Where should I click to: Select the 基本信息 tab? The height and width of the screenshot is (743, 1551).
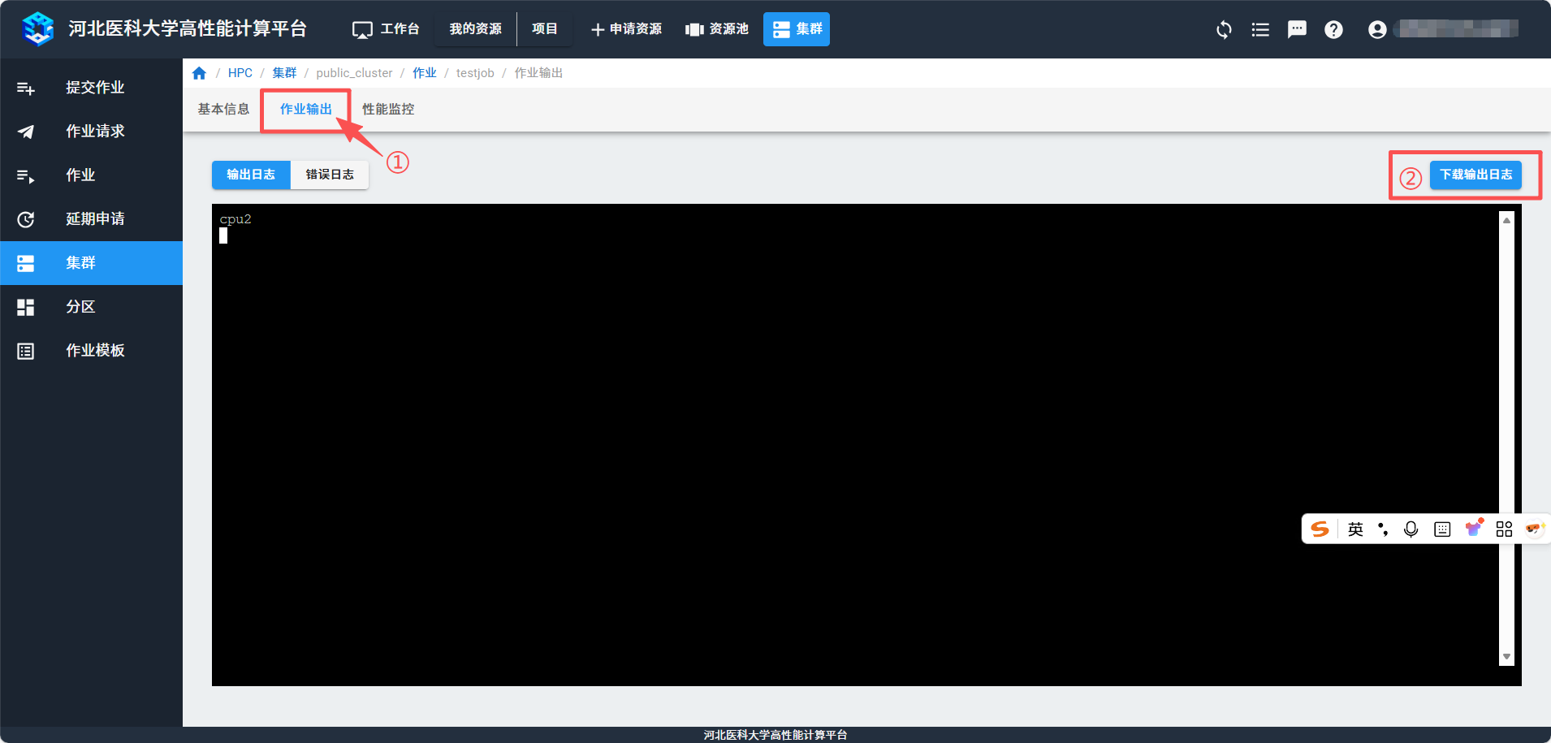coord(223,109)
